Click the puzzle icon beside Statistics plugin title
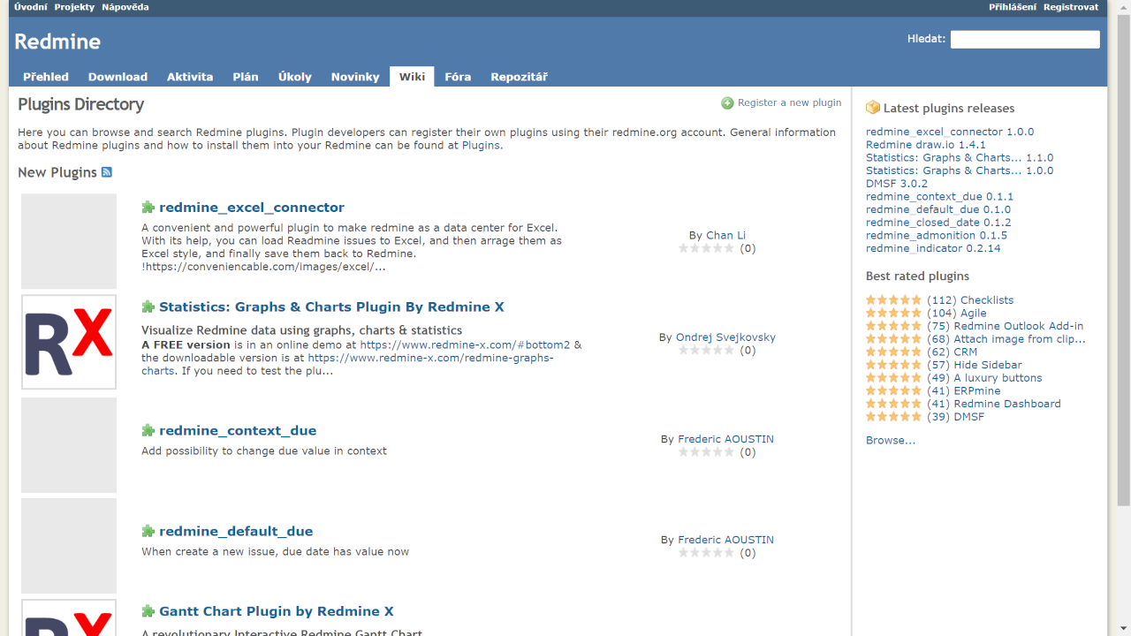1131x636 pixels. (x=148, y=307)
